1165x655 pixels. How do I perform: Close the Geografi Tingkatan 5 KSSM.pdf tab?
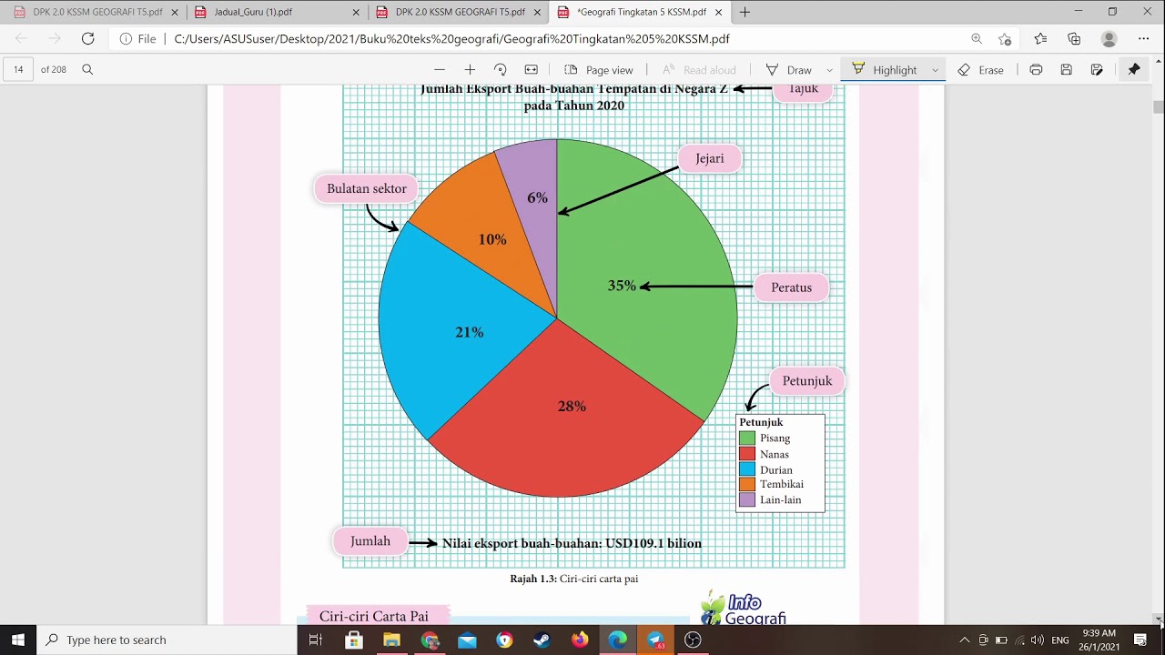(719, 13)
